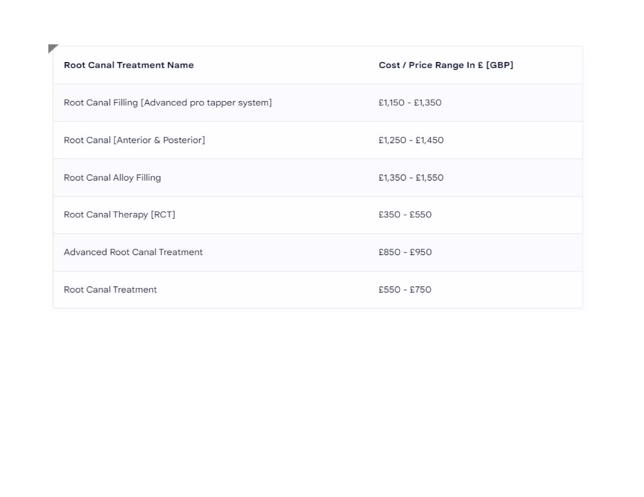644x497 pixels.
Task: Select Root Canal Therapy [RCT] row
Action: pyautogui.click(x=119, y=215)
